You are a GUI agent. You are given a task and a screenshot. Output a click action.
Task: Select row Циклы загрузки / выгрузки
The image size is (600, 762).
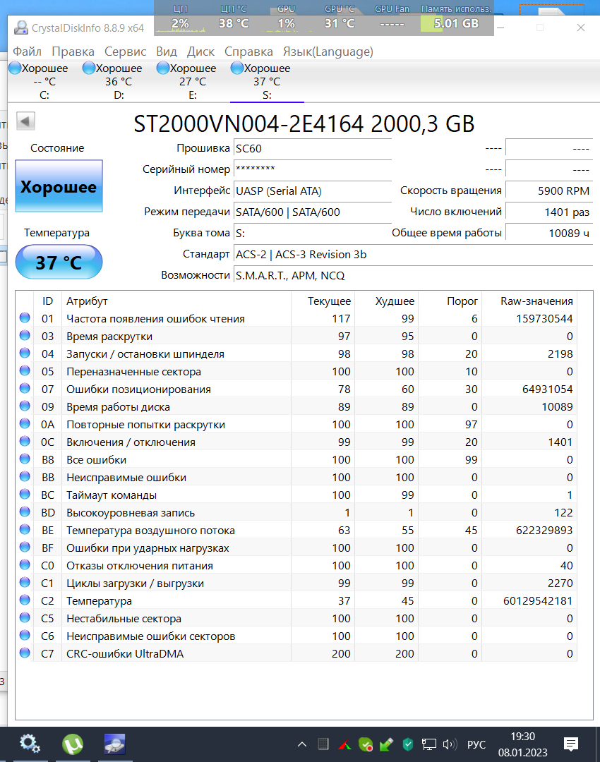coord(296,583)
